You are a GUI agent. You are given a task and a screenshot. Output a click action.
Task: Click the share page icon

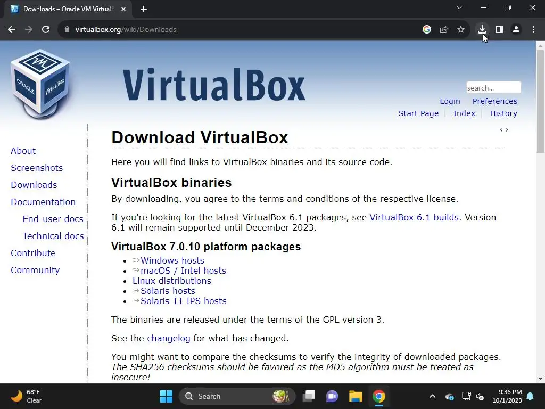click(x=443, y=30)
